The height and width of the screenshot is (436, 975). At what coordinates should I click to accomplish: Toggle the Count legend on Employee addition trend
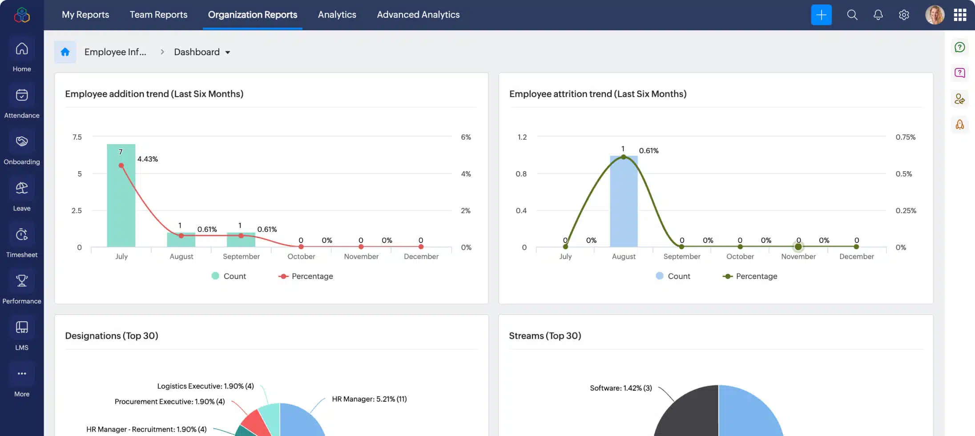(x=229, y=276)
